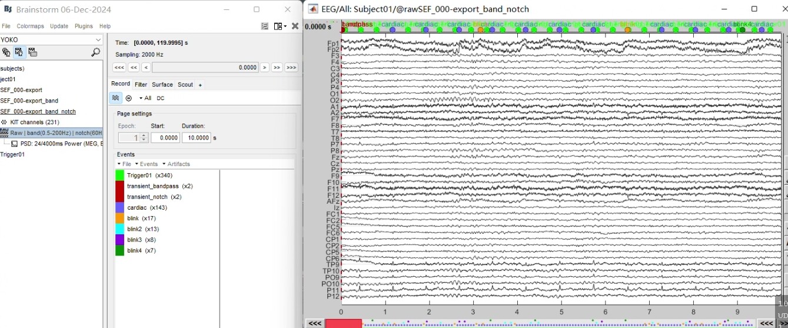The width and height of the screenshot is (788, 328).
Task: Open the Colormaps menu
Action: point(30,26)
